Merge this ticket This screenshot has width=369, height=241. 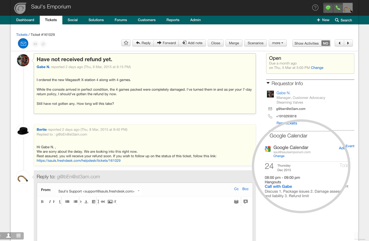tap(234, 43)
